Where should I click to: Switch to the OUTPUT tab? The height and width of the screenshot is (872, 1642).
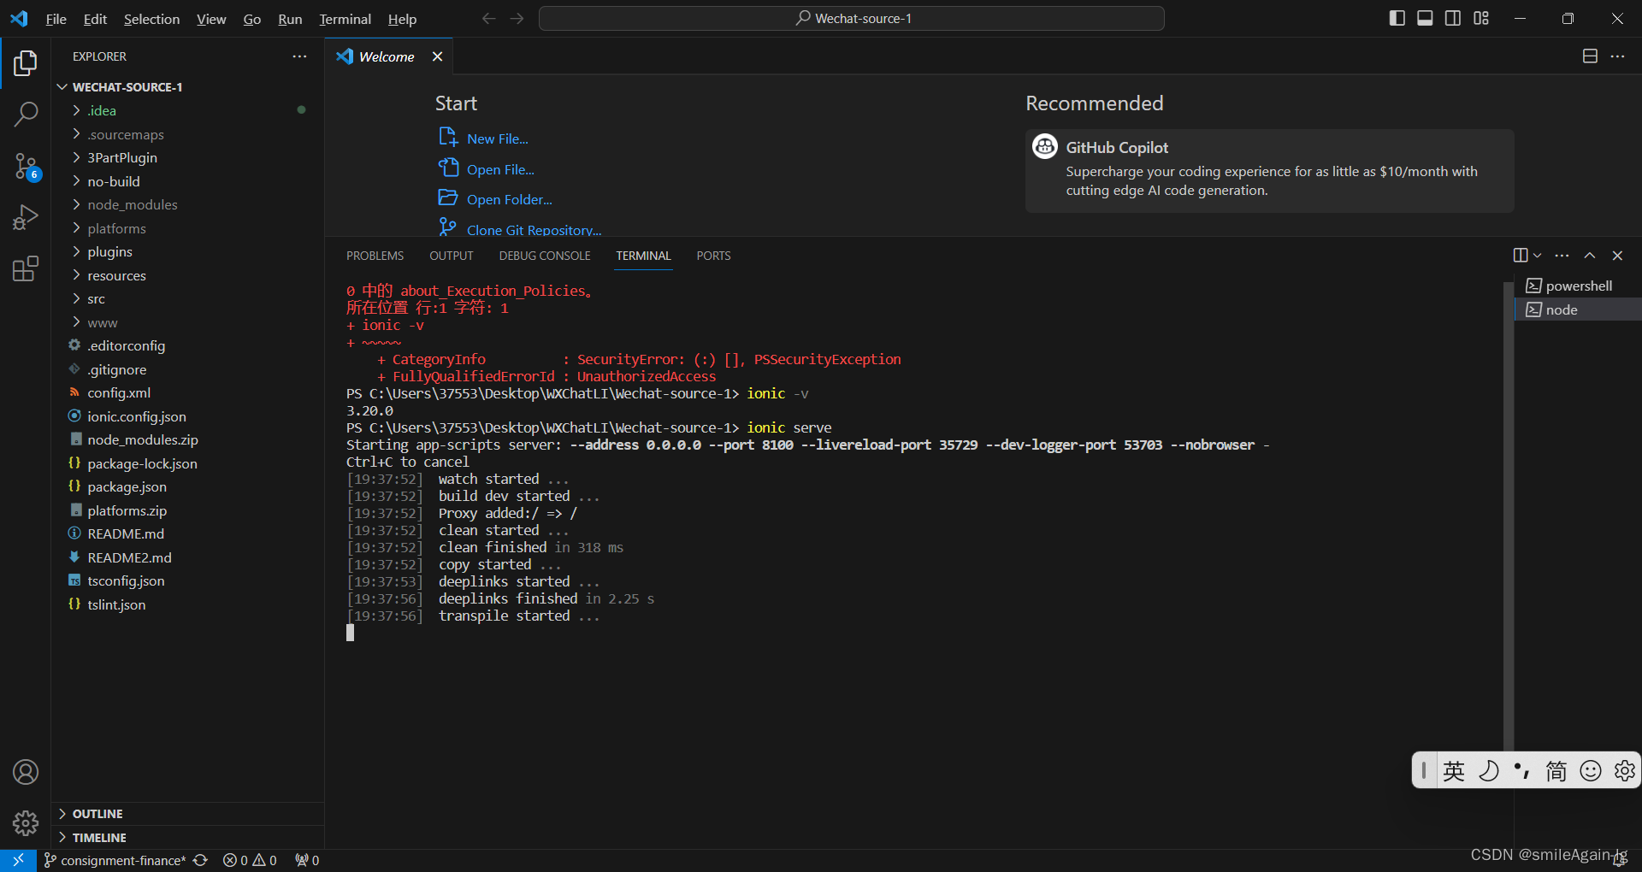click(451, 256)
